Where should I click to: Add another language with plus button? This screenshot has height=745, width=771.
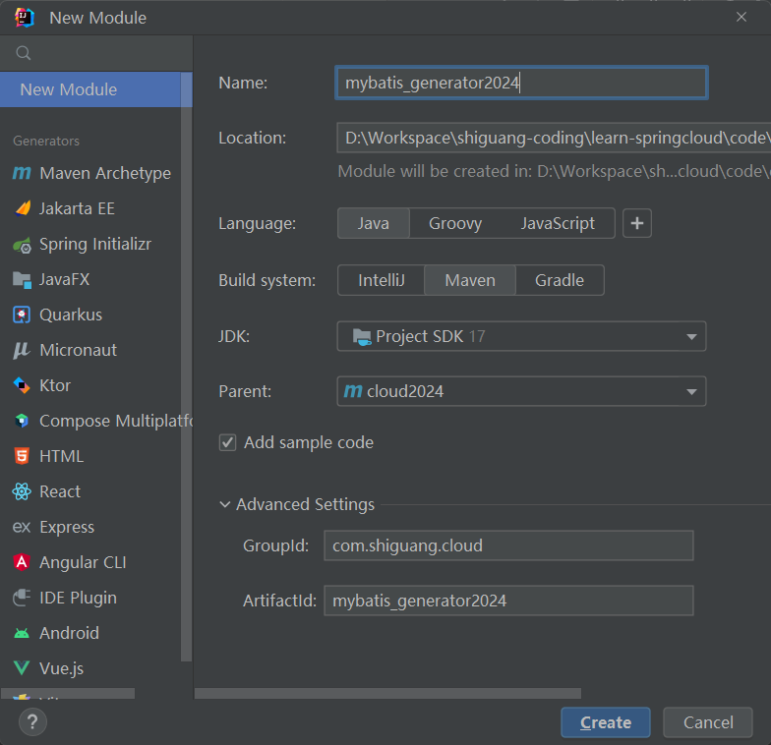637,223
